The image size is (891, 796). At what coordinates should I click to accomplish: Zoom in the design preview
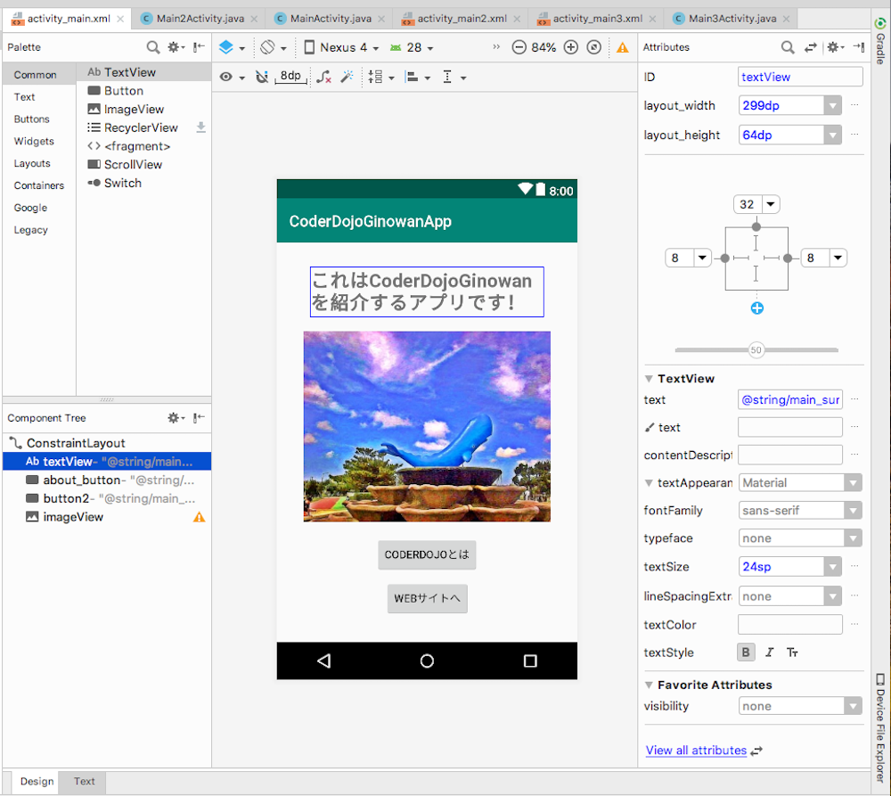[570, 47]
